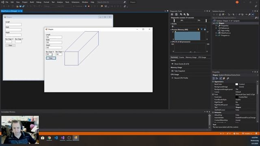260x146 pixels.
Task: Open Chrome from the taskbar
Action: click(x=49, y=138)
